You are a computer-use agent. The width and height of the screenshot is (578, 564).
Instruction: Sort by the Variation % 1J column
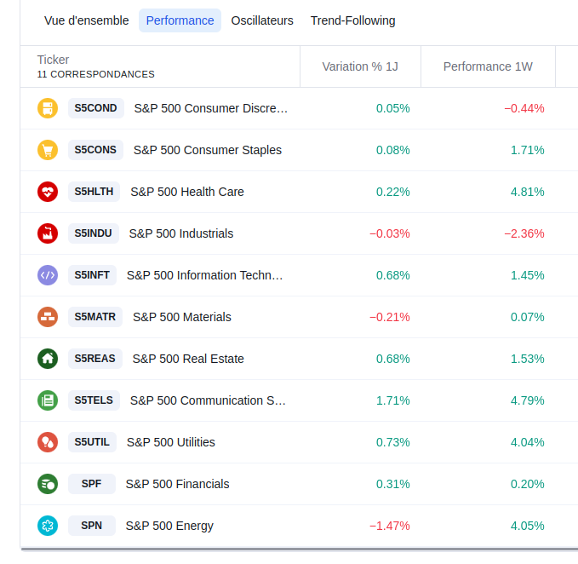[360, 66]
